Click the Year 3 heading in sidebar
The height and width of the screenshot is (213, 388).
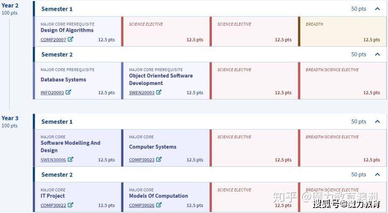[10, 118]
